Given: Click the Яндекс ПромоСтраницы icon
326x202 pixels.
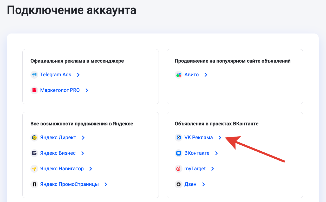Looking at the screenshot, I should (x=34, y=184).
